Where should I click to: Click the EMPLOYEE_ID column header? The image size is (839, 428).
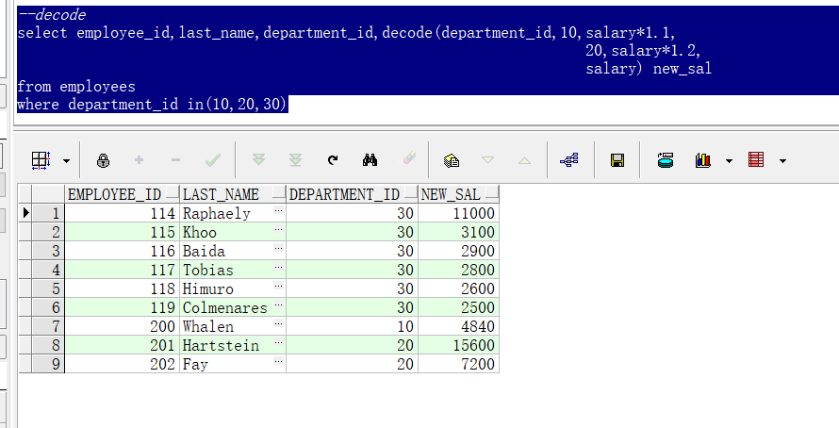click(122, 194)
